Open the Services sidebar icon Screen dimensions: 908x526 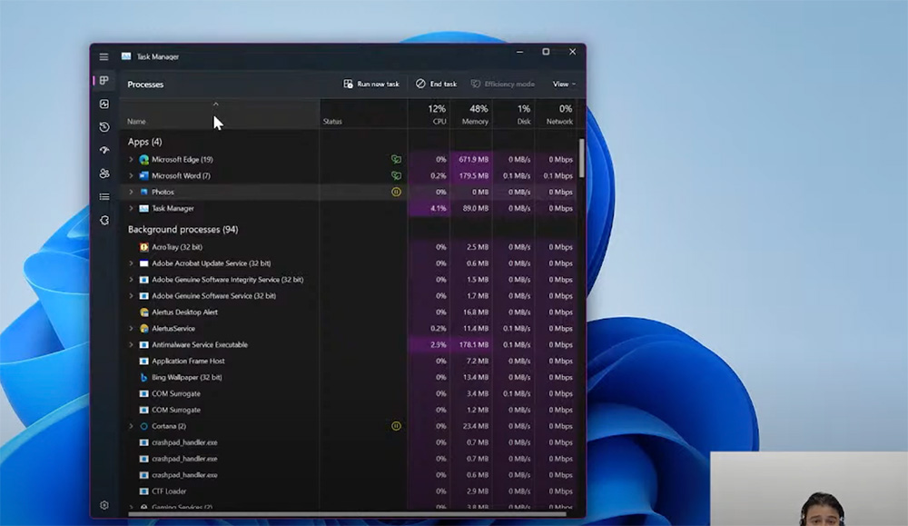(104, 220)
